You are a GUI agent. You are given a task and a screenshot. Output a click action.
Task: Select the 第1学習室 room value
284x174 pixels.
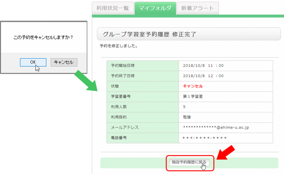click(193, 96)
